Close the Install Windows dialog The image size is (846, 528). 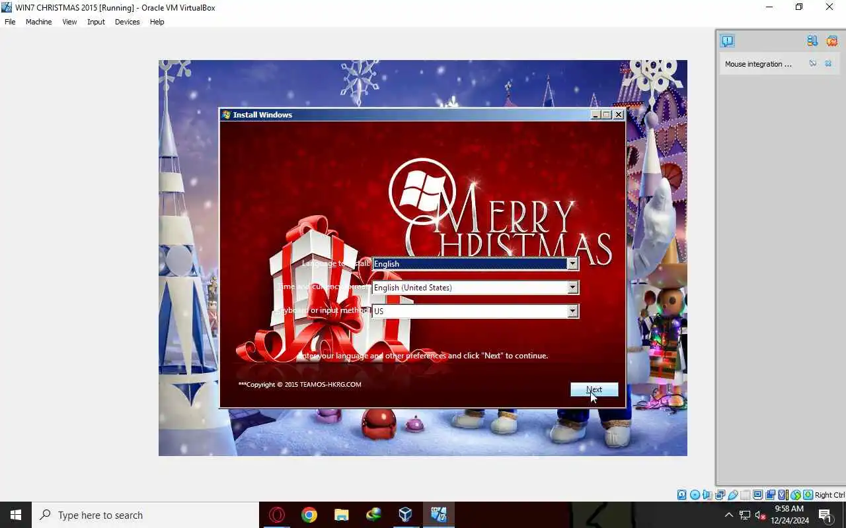coord(619,115)
